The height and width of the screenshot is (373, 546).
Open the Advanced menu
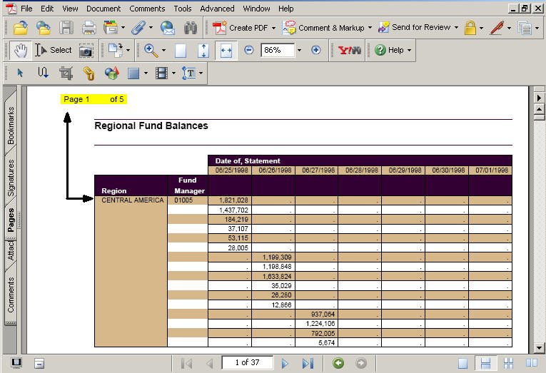click(217, 9)
